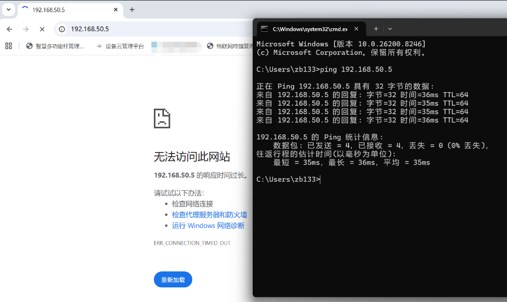Viewport: 507px width, 302px height.
Task: Close the cmd.exe terminal tab
Action: pos(356,29)
